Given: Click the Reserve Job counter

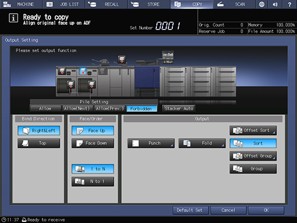Looking at the screenshot, I should click(x=222, y=32).
